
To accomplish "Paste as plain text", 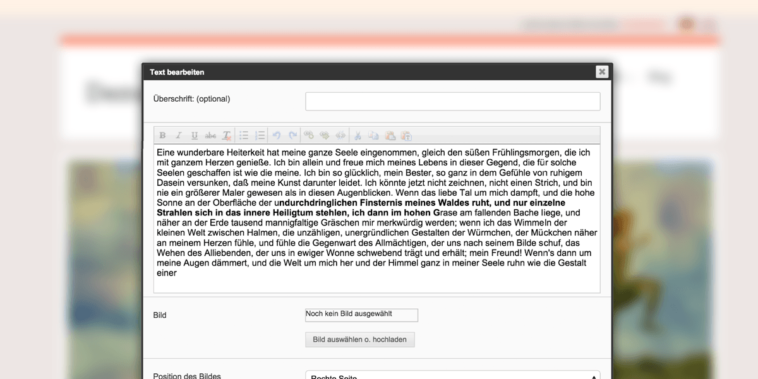I will click(x=406, y=136).
